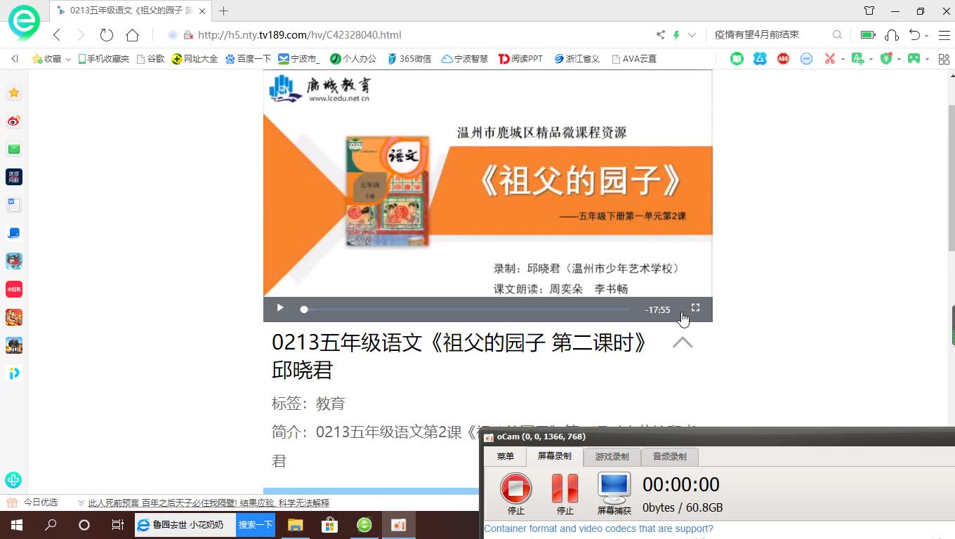Open a new tab with plus button

click(224, 11)
